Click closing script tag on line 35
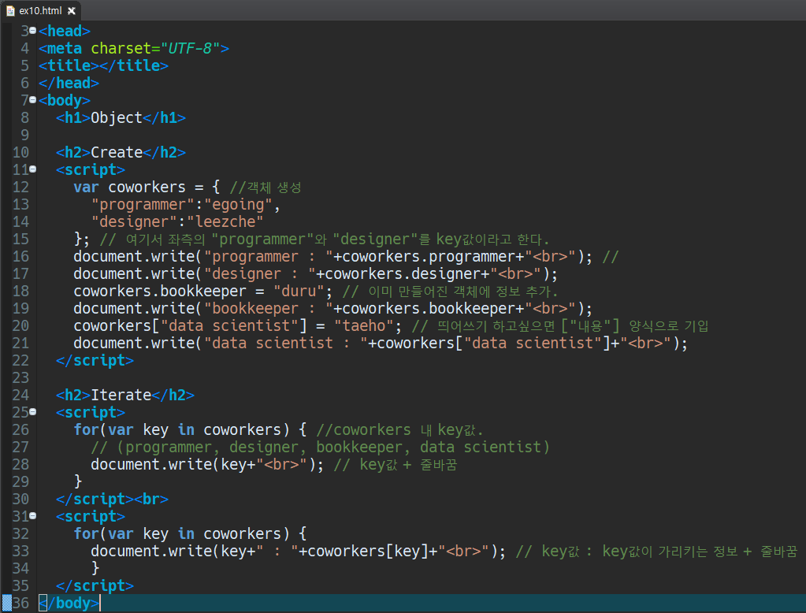806x613 pixels. click(x=95, y=585)
